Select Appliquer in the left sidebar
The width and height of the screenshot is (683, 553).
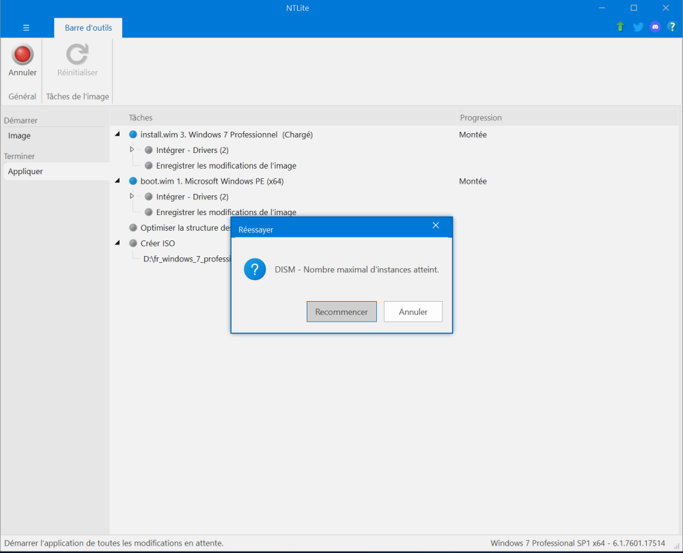point(25,171)
